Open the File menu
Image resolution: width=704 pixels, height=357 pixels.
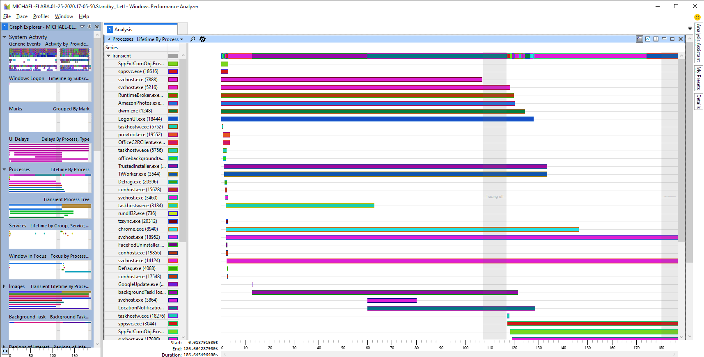tap(7, 16)
